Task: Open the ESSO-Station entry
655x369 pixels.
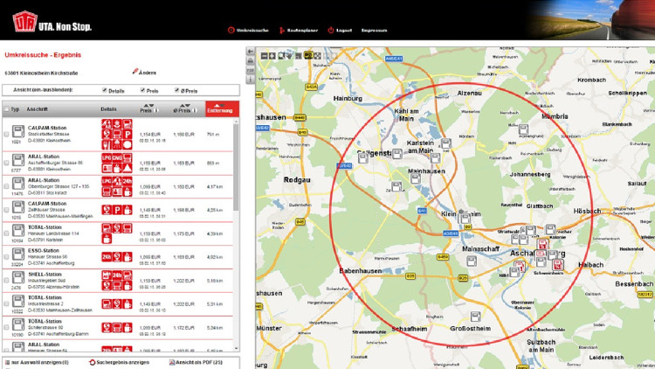Action: click(45, 251)
